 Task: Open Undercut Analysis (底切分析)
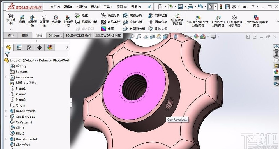(133, 22)
